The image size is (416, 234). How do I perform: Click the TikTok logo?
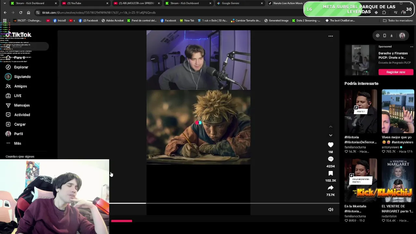point(19,35)
